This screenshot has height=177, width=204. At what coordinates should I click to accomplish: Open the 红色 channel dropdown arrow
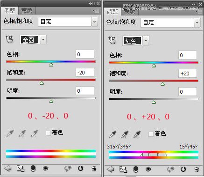[146, 41]
